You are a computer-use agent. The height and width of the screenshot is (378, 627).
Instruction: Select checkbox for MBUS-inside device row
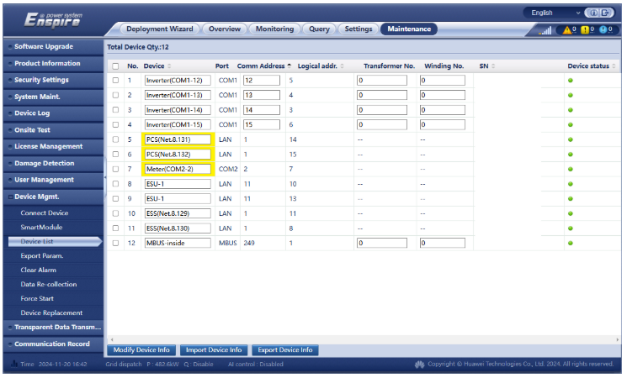click(x=115, y=243)
